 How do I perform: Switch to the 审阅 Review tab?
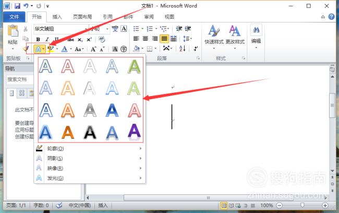149,17
